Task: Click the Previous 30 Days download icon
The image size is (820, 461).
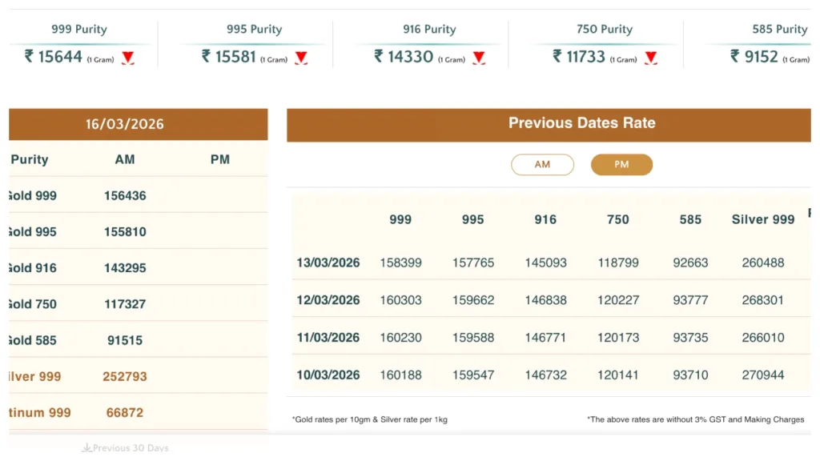Action: [x=86, y=448]
